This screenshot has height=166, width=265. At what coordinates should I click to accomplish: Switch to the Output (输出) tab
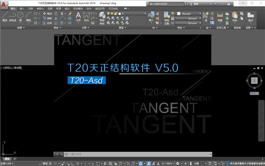[67, 9]
